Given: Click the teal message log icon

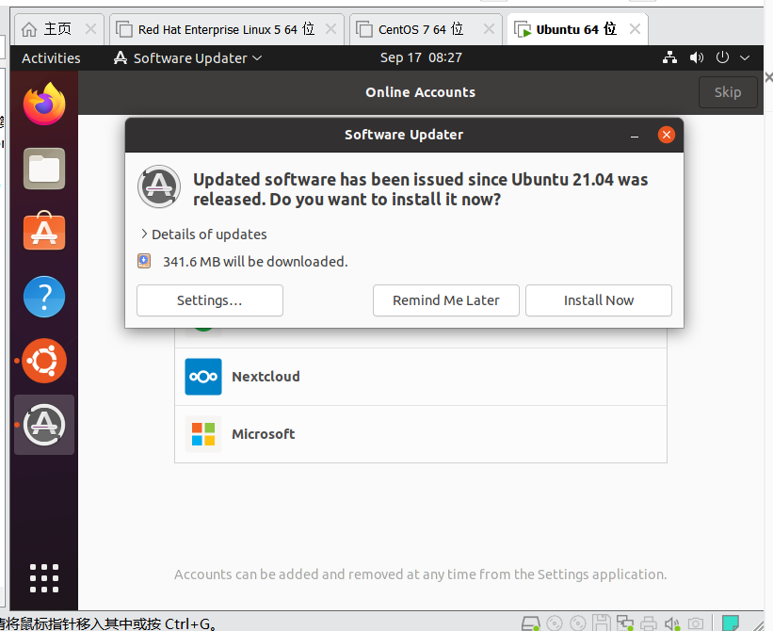Looking at the screenshot, I should [x=730, y=623].
